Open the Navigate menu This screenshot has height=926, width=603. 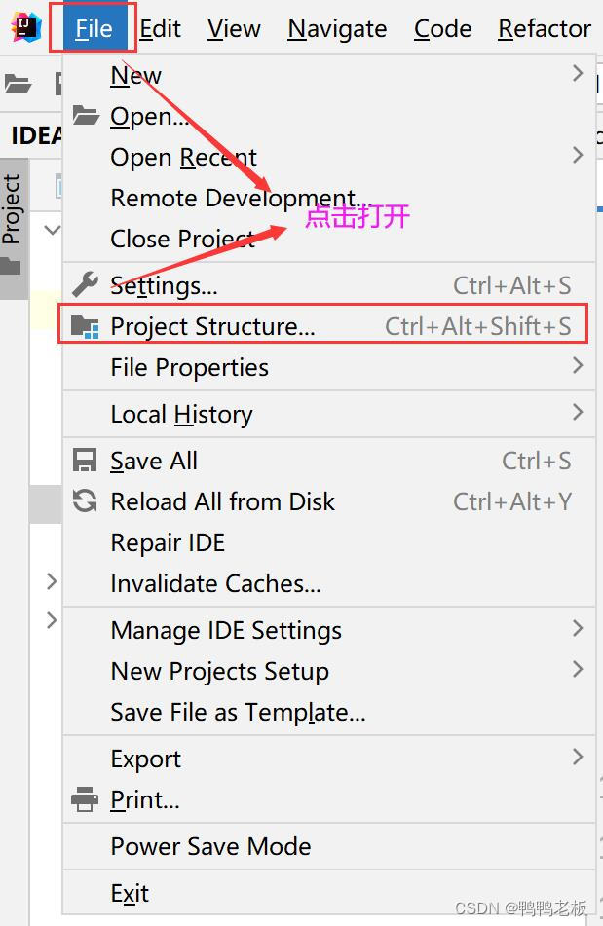[337, 28]
